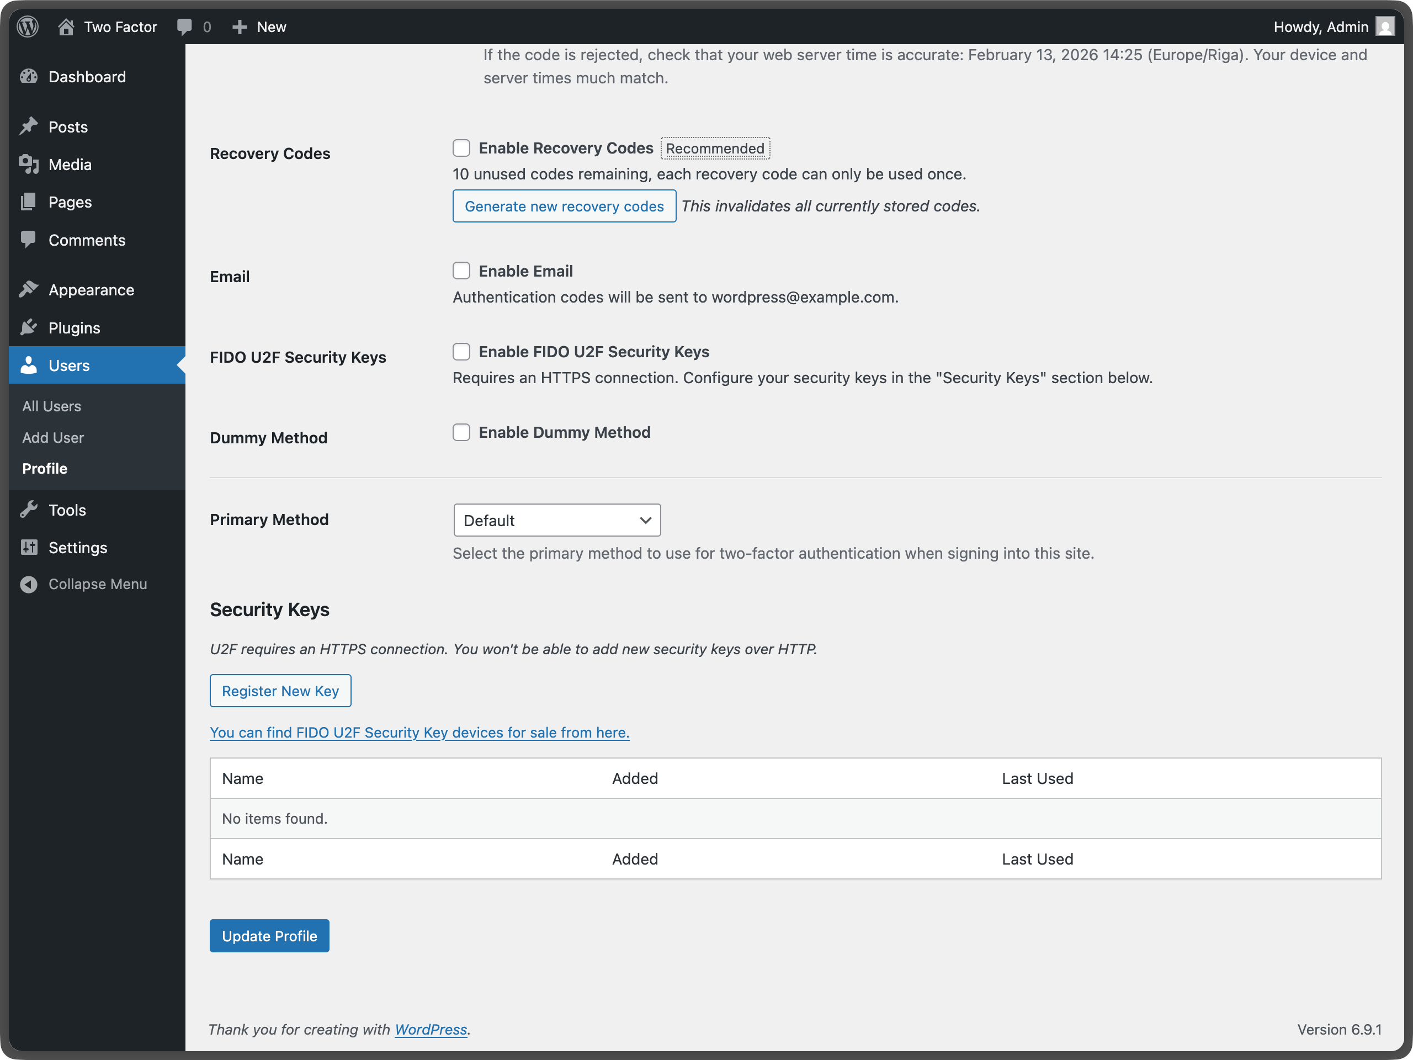Enable Recovery Codes checkbox
1413x1060 pixels.
(461, 147)
